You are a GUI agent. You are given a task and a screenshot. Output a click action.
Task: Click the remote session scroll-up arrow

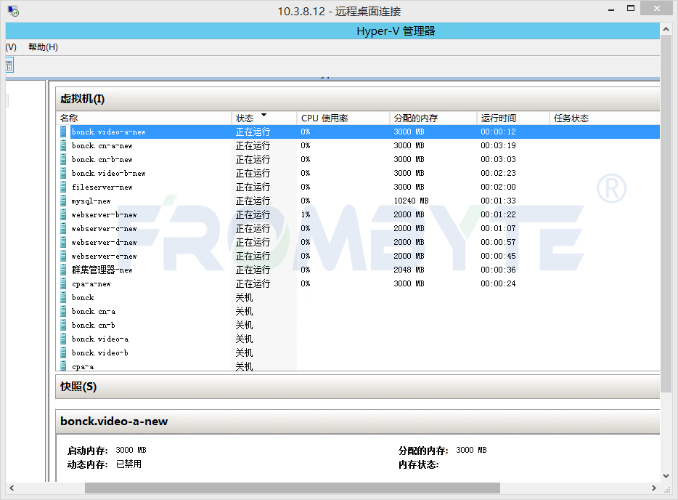[666, 30]
